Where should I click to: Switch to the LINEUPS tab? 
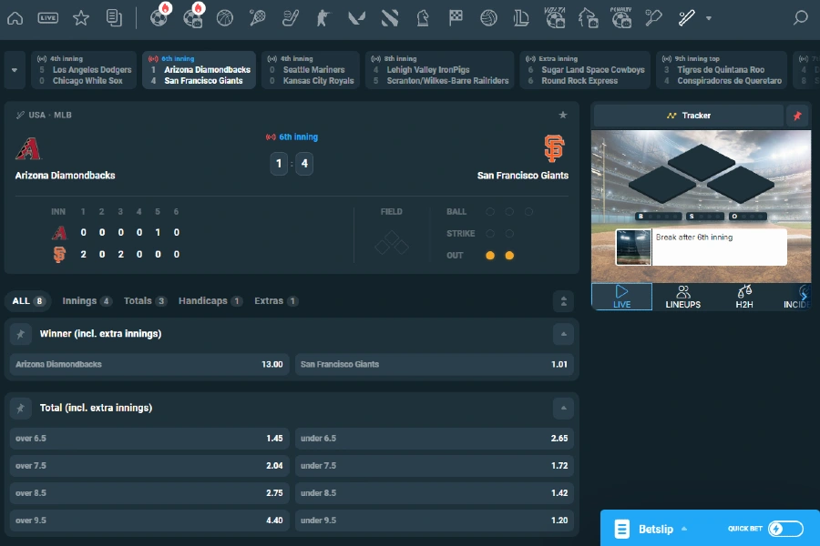(682, 298)
